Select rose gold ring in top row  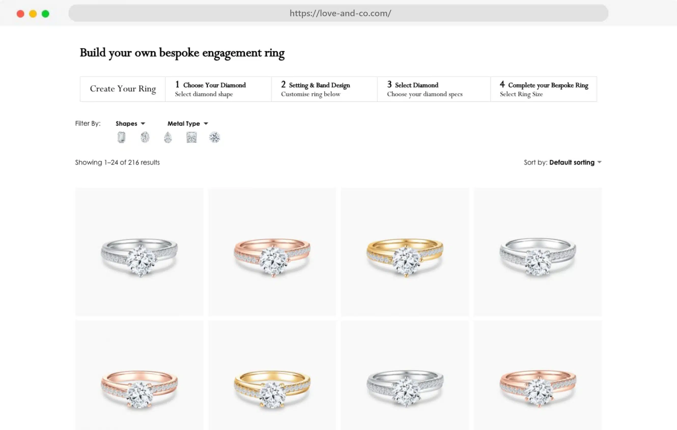pos(272,252)
